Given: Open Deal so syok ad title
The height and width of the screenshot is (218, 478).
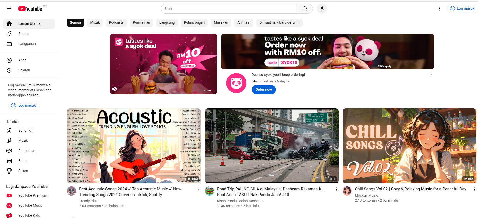Looking at the screenshot, I should 278,75.
